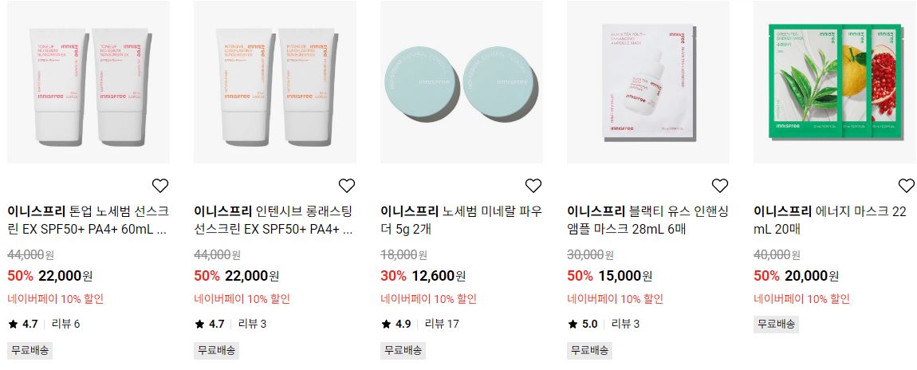Click 리뷰 6 on tone-up sunscreen
The height and width of the screenshot is (370, 917).
point(65,324)
